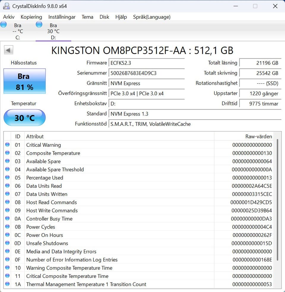Click the status dot beside Number of Error Information Log Entries

[7, 259]
